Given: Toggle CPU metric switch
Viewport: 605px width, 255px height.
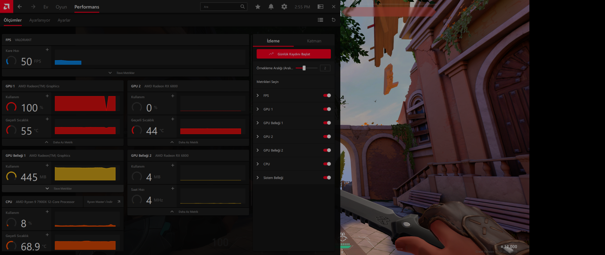Looking at the screenshot, I should point(327,164).
